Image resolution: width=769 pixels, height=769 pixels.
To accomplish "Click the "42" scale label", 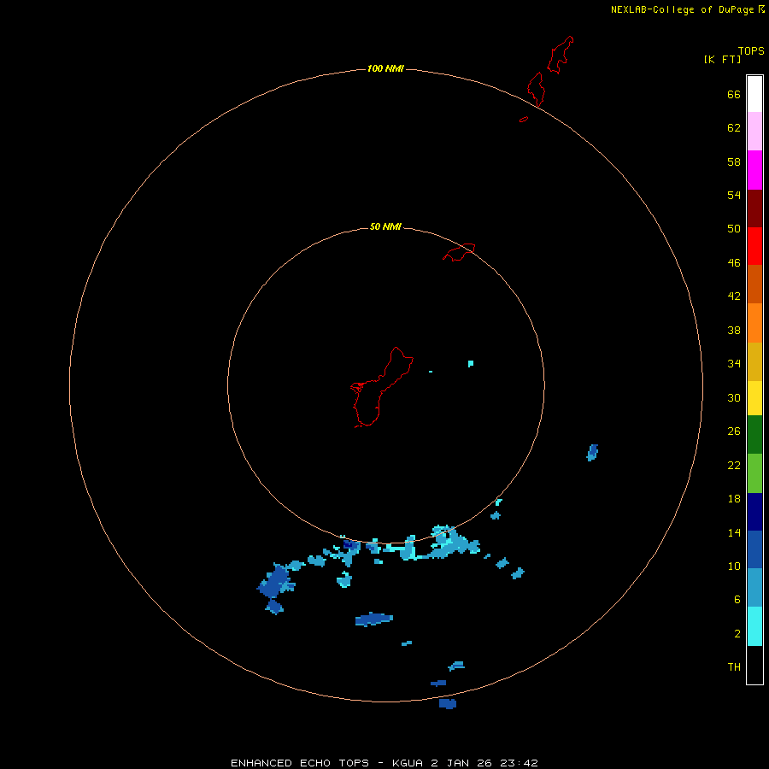I will click(x=734, y=296).
